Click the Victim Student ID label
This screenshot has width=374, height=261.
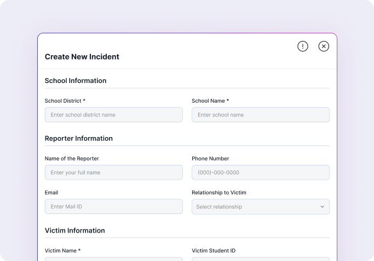[214, 251]
